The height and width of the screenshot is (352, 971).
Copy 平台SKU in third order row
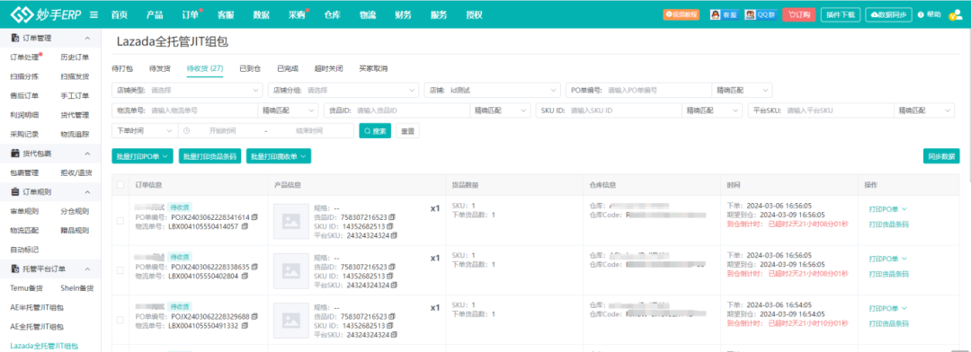(x=395, y=335)
